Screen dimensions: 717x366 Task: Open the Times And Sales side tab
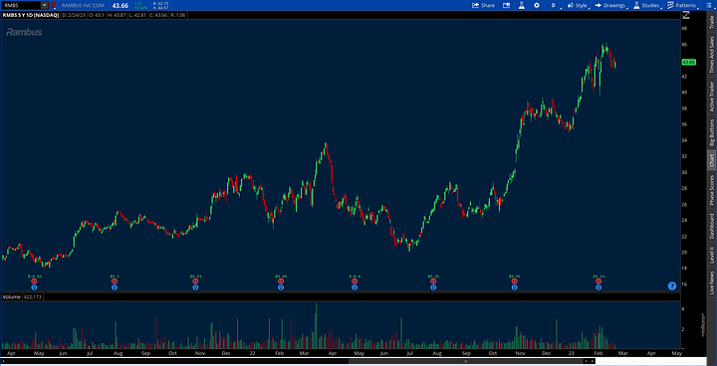click(711, 54)
